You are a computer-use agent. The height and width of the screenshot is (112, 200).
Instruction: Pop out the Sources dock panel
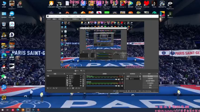(x=84, y=74)
